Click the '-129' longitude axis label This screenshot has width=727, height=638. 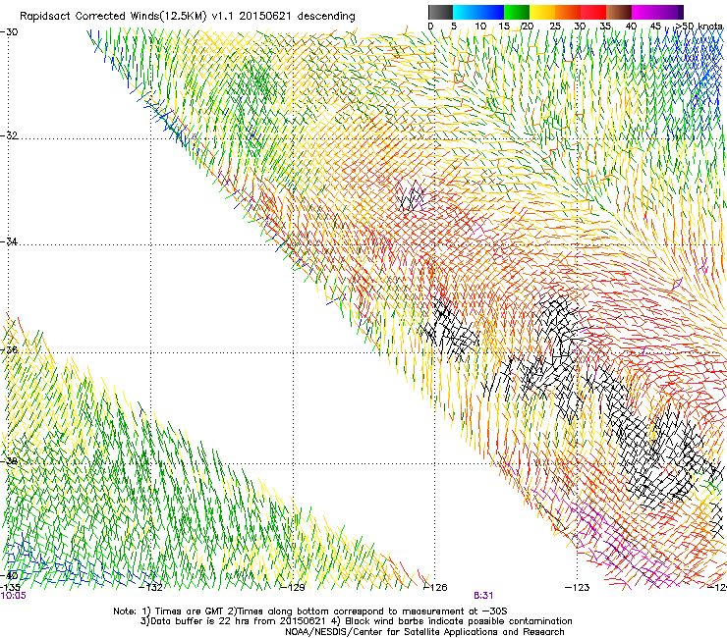coord(293,588)
